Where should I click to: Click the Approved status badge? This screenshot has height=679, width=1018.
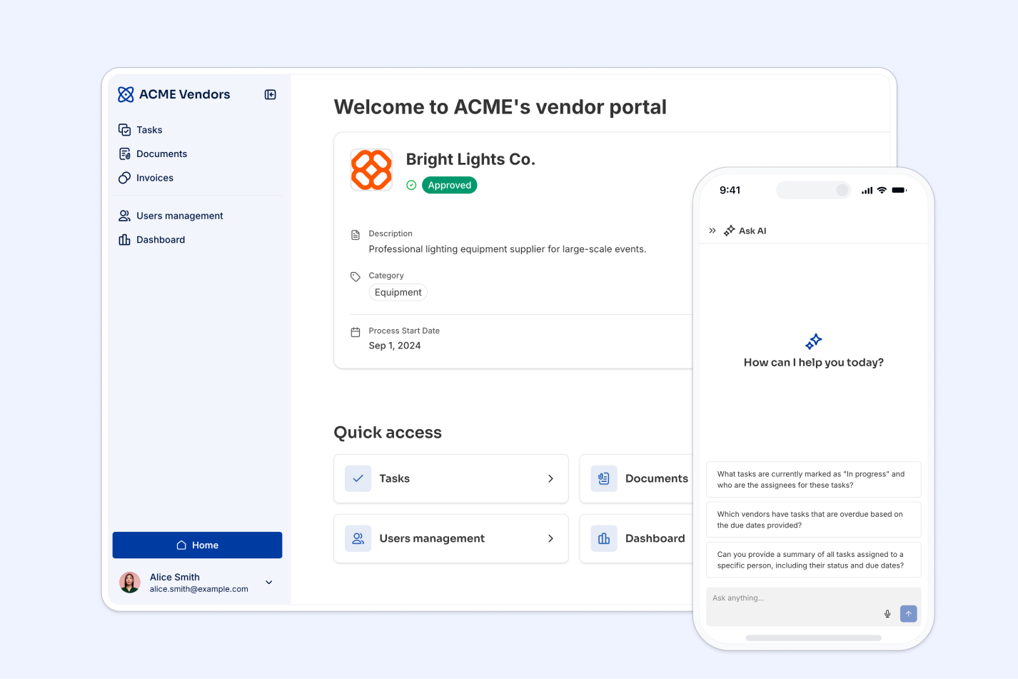point(450,185)
